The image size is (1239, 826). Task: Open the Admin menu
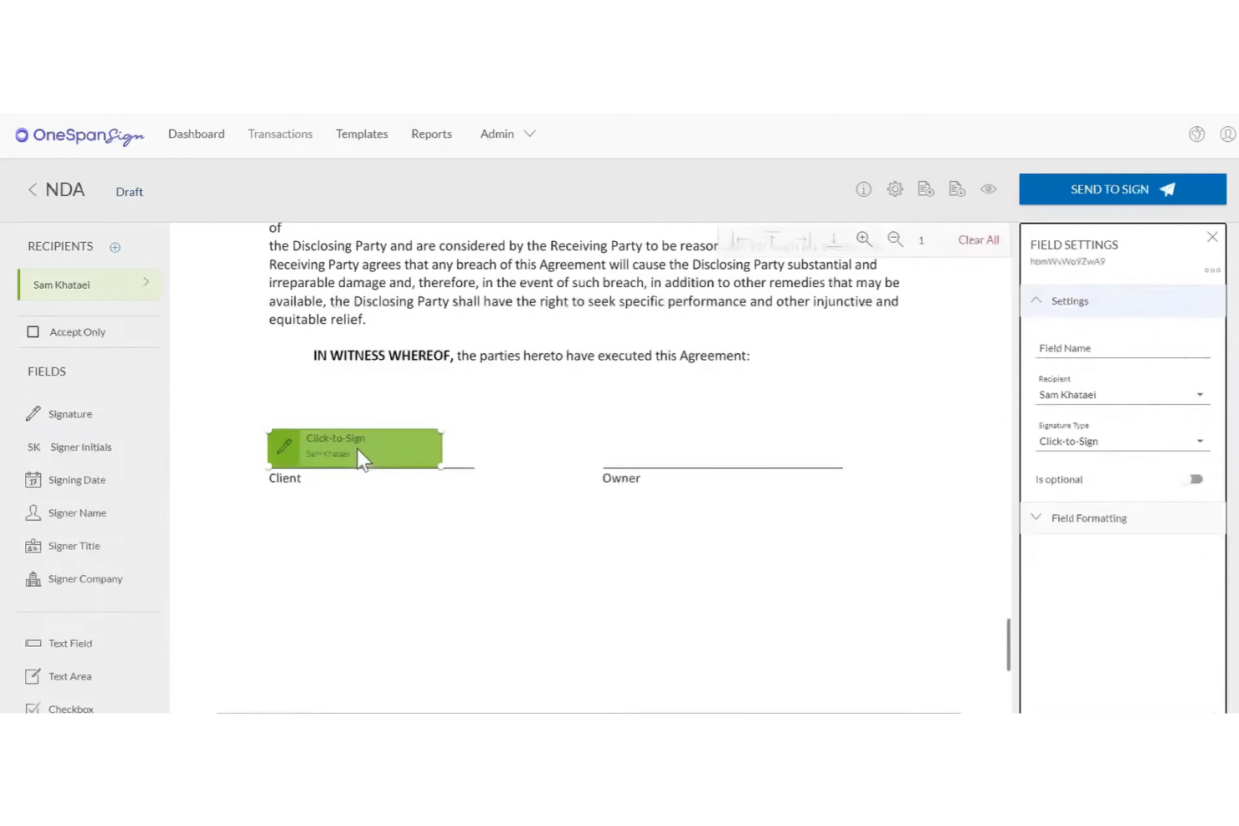pyautogui.click(x=506, y=134)
